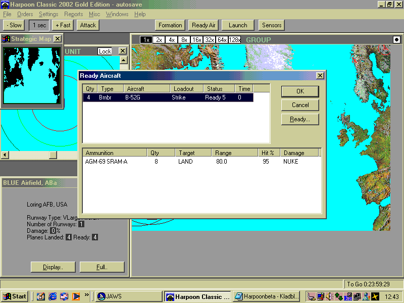Click the two computers network tray icon
The image size is (404, 303).
(x=357, y=296)
